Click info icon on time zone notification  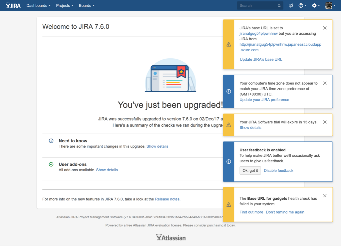pyautogui.click(x=228, y=91)
